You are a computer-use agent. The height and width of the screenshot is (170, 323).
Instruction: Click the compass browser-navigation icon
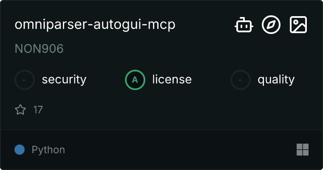[271, 25]
